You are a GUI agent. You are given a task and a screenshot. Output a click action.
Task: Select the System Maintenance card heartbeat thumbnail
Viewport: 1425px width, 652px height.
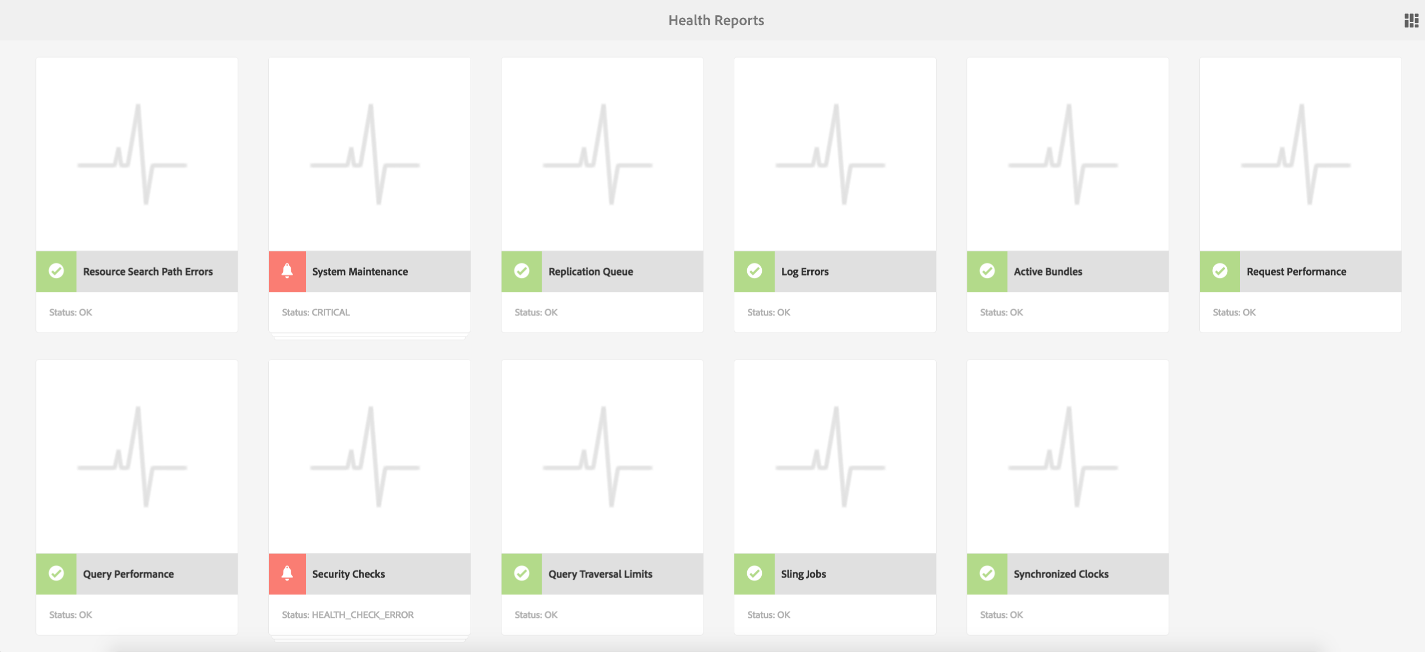370,154
